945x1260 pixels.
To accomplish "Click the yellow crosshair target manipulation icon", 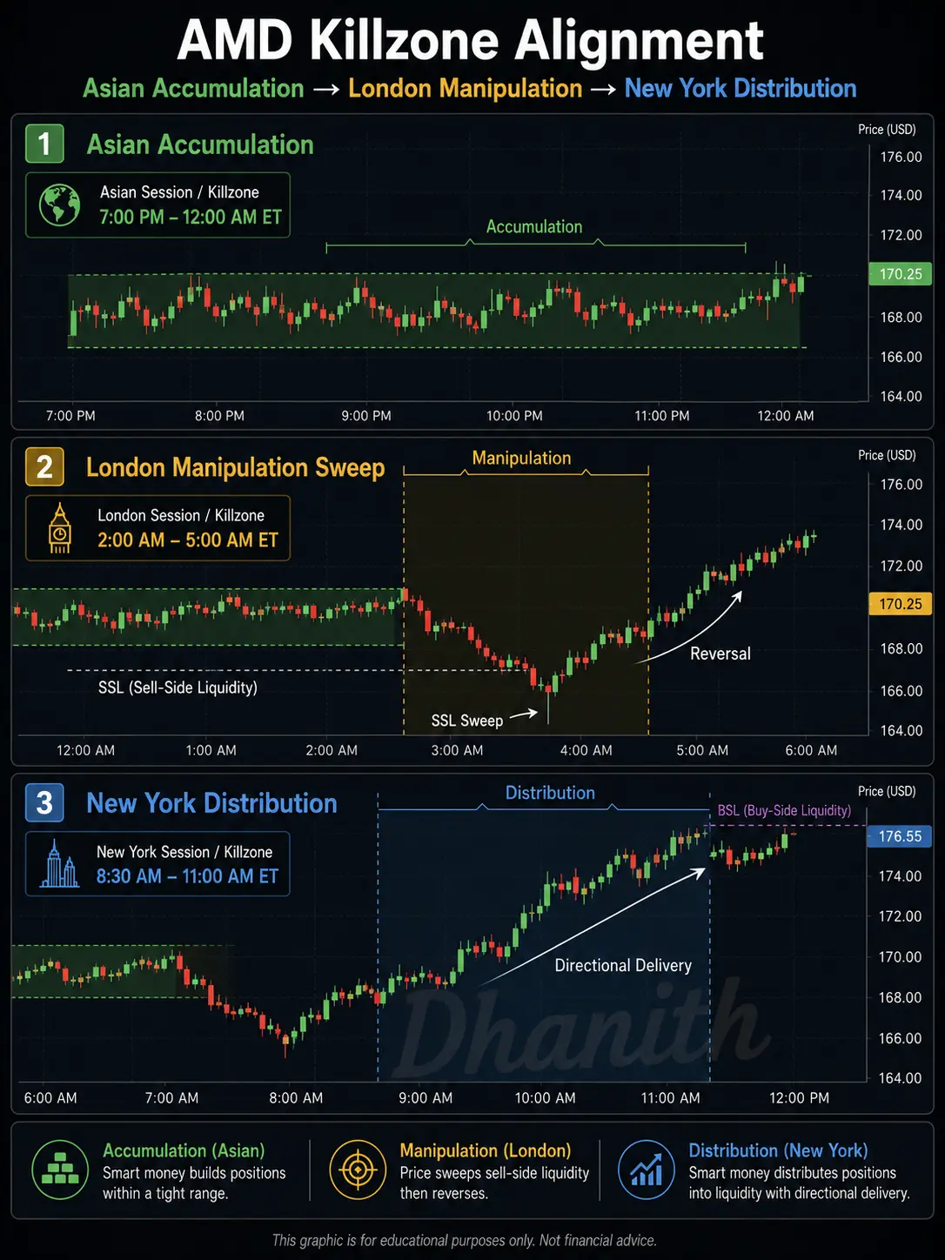I will point(358,1170).
